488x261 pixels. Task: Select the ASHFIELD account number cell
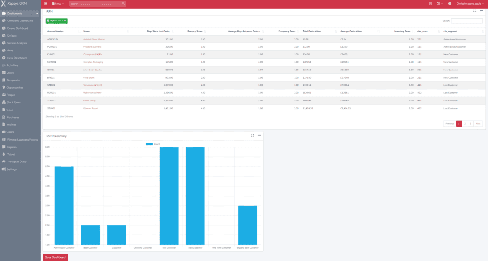(x=52, y=39)
